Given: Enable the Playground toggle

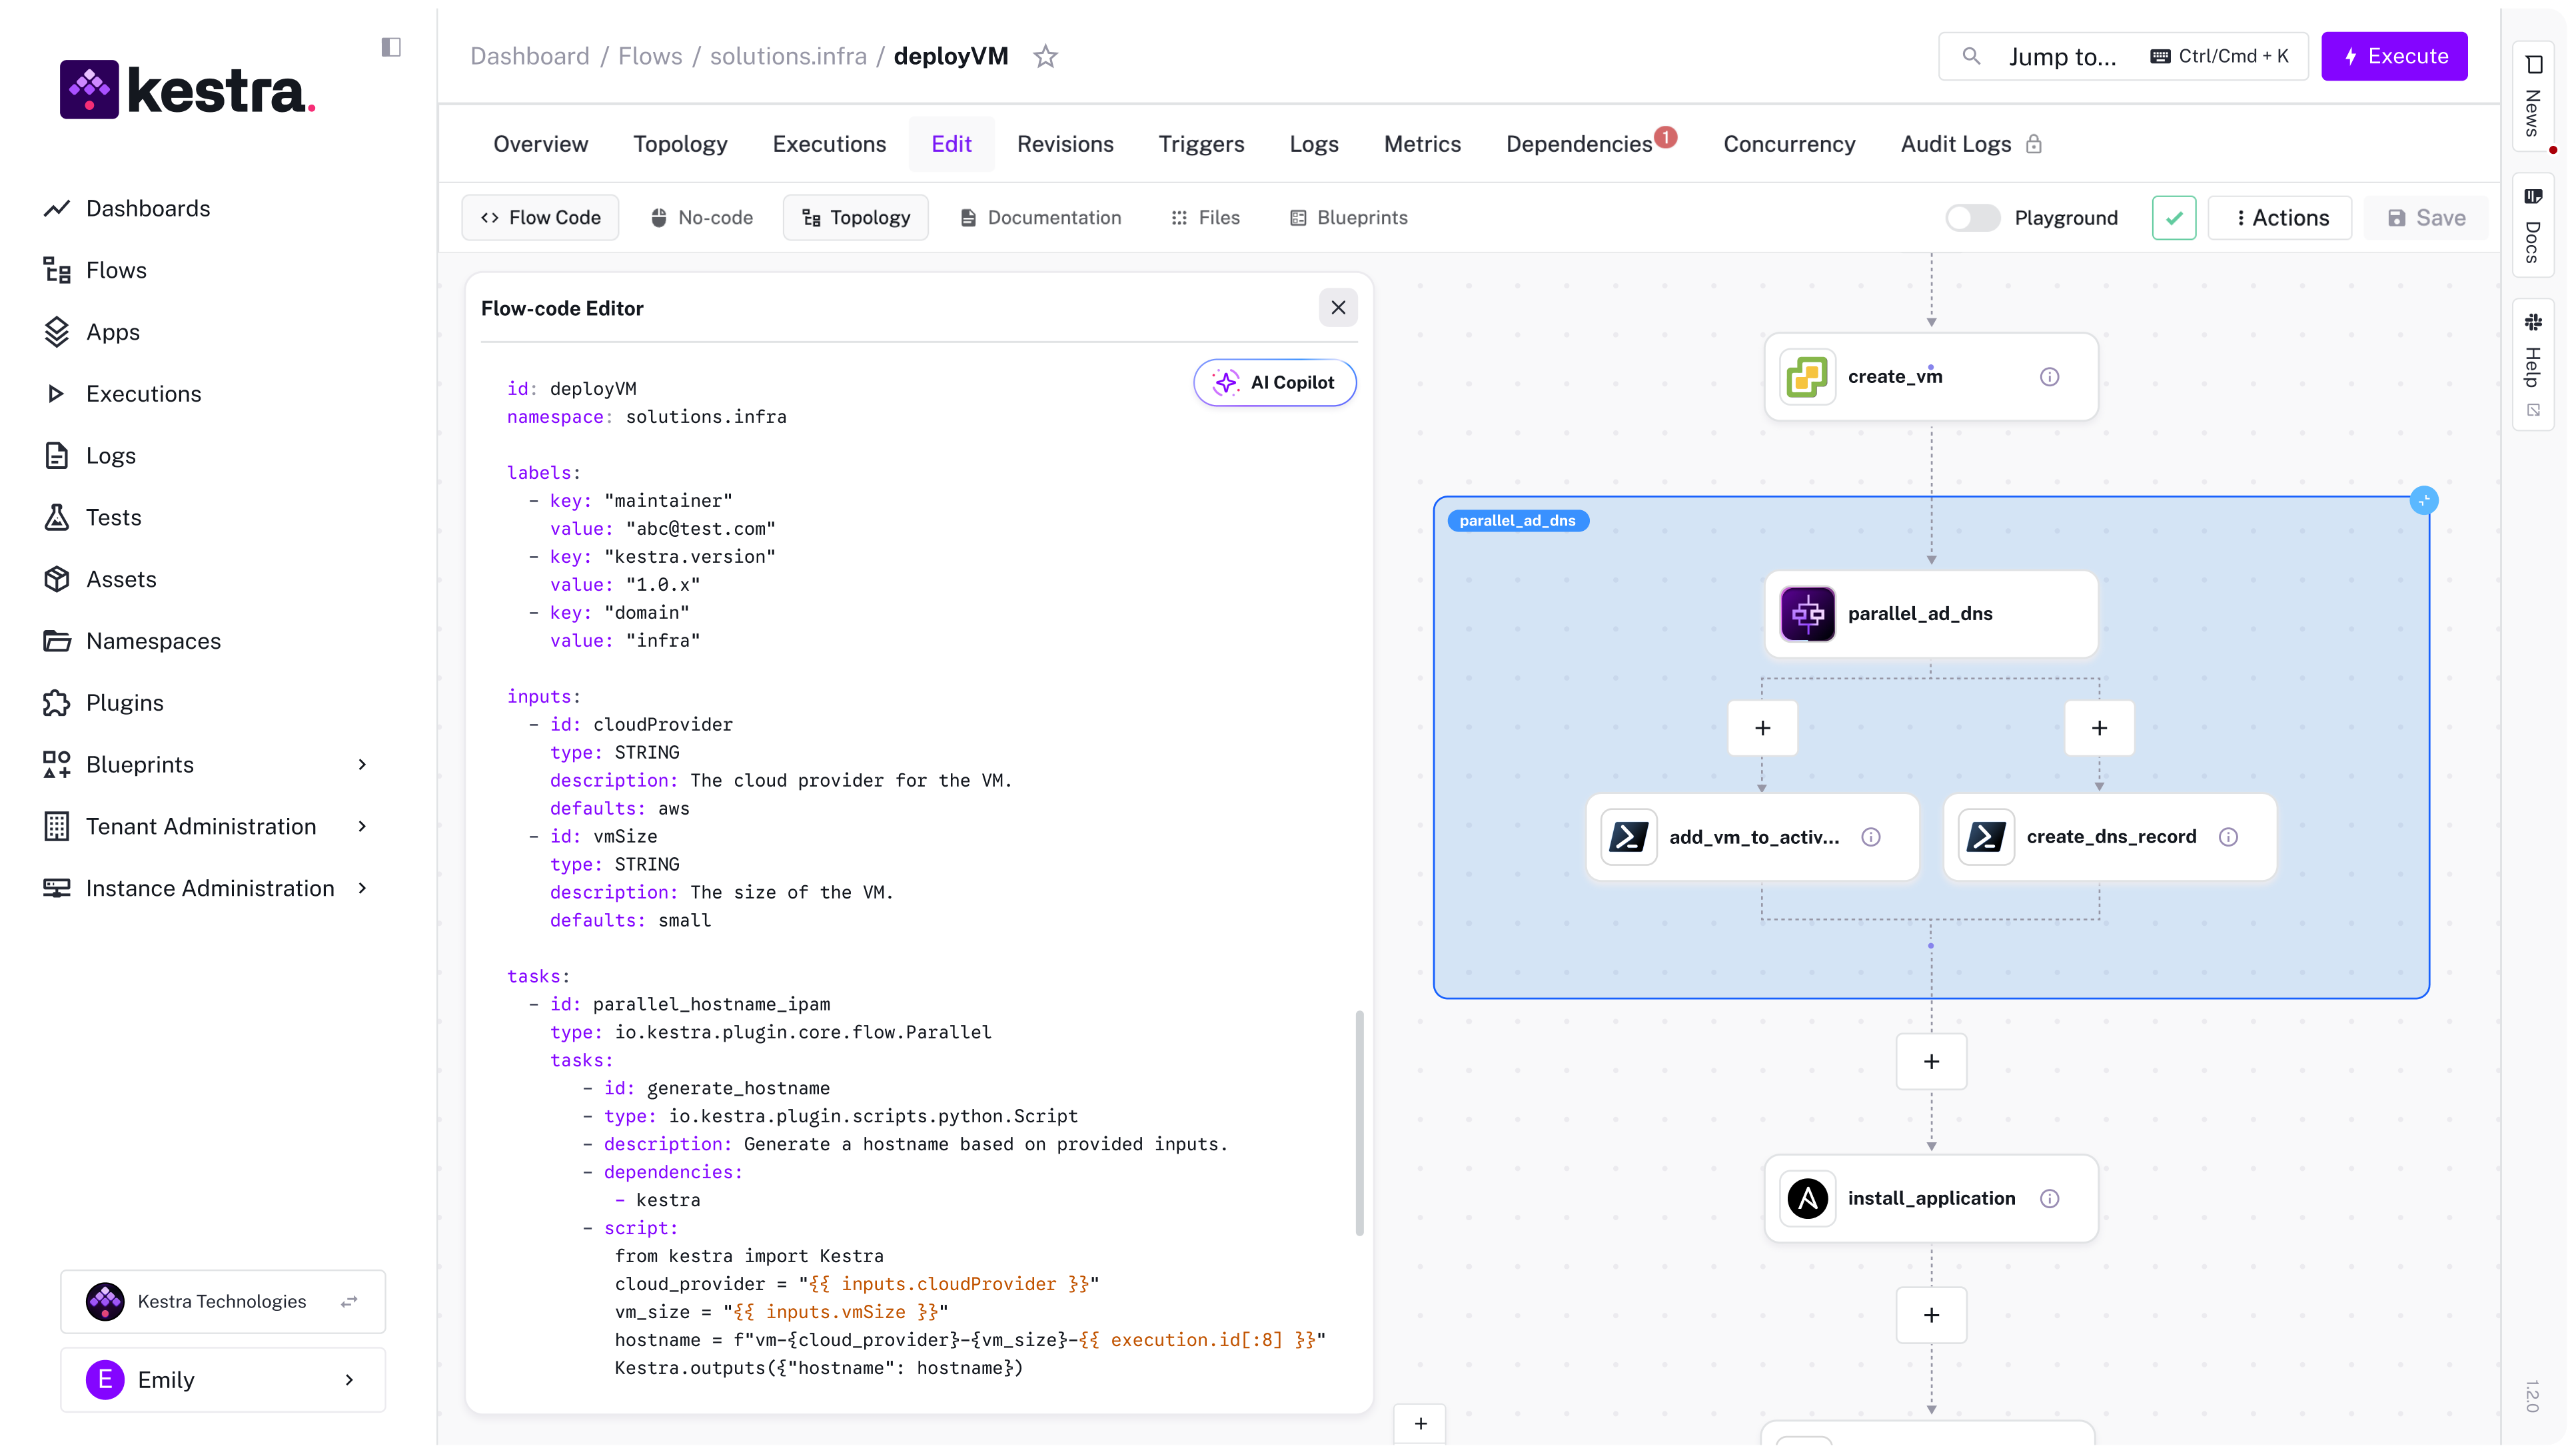Looking at the screenshot, I should click(x=1971, y=217).
